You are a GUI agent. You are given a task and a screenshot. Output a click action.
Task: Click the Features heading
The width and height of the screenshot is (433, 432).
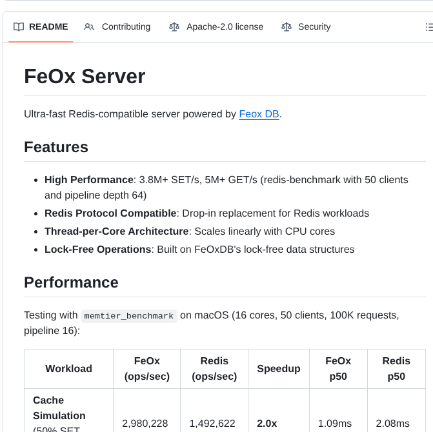point(56,147)
